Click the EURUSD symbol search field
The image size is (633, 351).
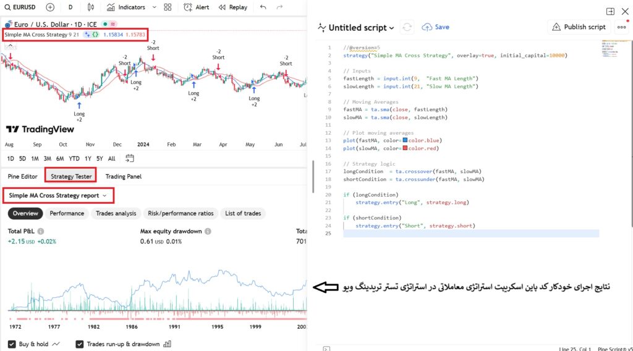(22, 7)
